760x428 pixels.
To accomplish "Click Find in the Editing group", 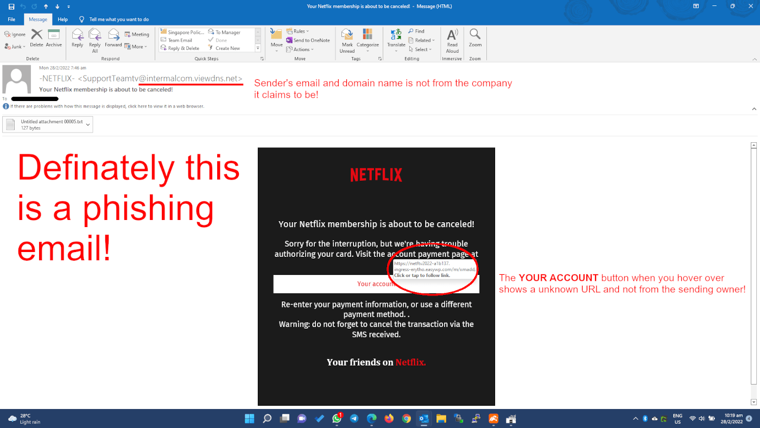I will pos(417,31).
